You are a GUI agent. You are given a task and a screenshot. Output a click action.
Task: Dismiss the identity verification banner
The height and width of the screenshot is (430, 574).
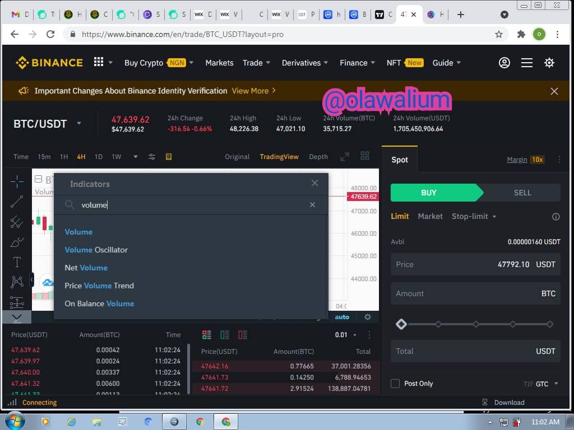[x=554, y=91]
